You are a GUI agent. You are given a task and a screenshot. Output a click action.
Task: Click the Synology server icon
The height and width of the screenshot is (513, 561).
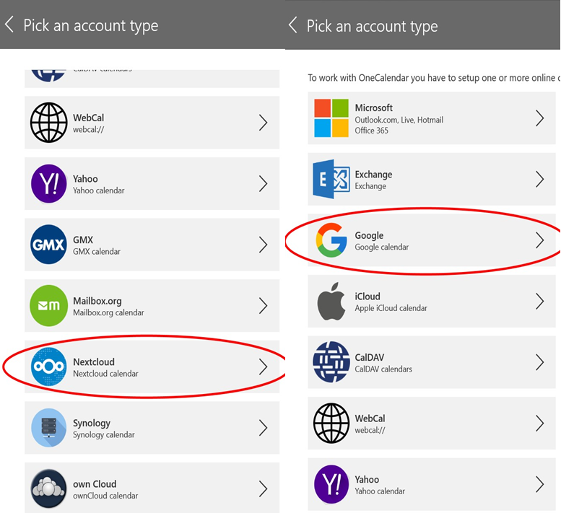click(x=48, y=428)
